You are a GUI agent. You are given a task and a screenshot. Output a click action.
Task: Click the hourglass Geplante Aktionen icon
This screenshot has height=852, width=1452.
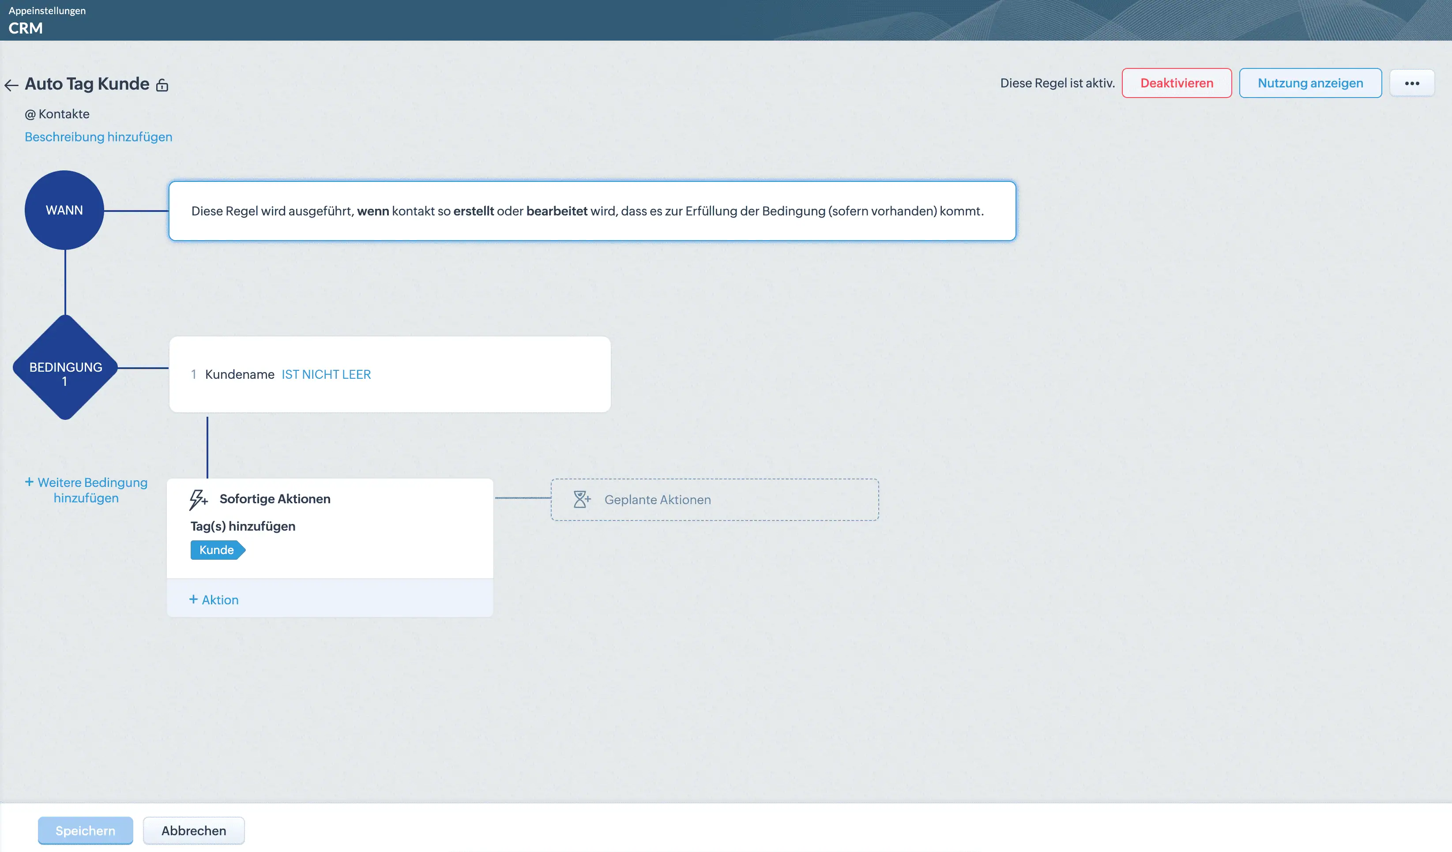[582, 499]
